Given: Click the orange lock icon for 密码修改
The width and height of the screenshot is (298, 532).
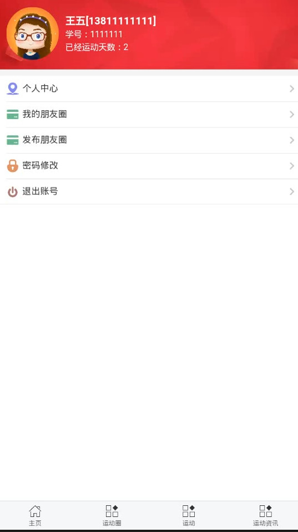Looking at the screenshot, I should pyautogui.click(x=13, y=166).
